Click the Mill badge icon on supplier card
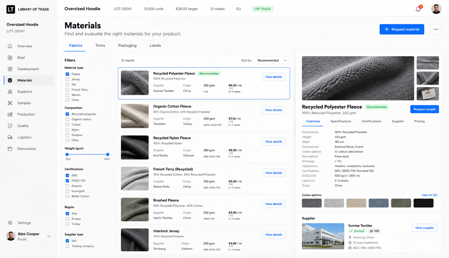Image resolution: width=449 pixels, height=258 pixels. (x=372, y=231)
